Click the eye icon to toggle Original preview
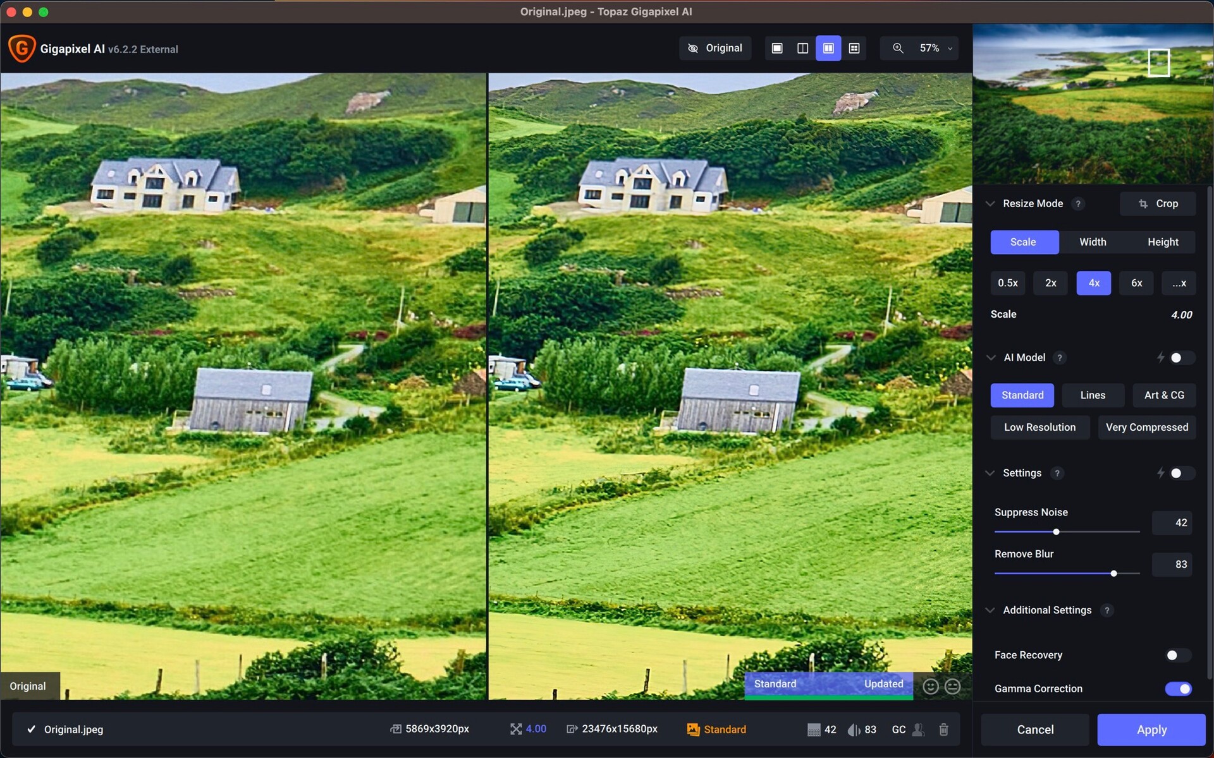This screenshot has width=1214, height=758. point(692,47)
